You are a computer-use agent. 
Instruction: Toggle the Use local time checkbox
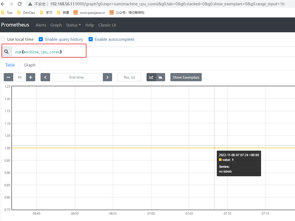pyautogui.click(x=3, y=39)
